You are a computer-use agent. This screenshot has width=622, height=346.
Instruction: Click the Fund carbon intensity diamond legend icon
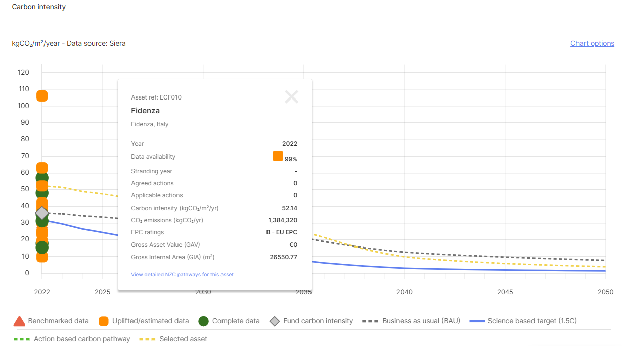275,321
